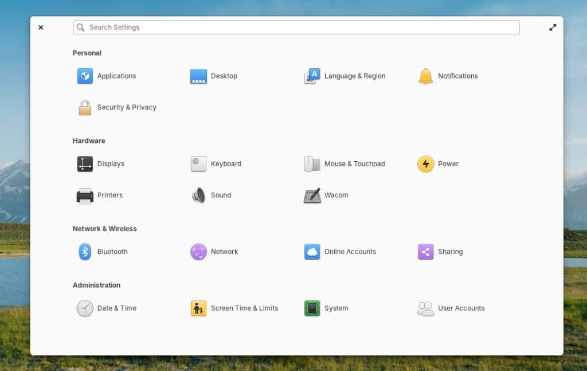Open Security & Privacy settings

click(116, 107)
